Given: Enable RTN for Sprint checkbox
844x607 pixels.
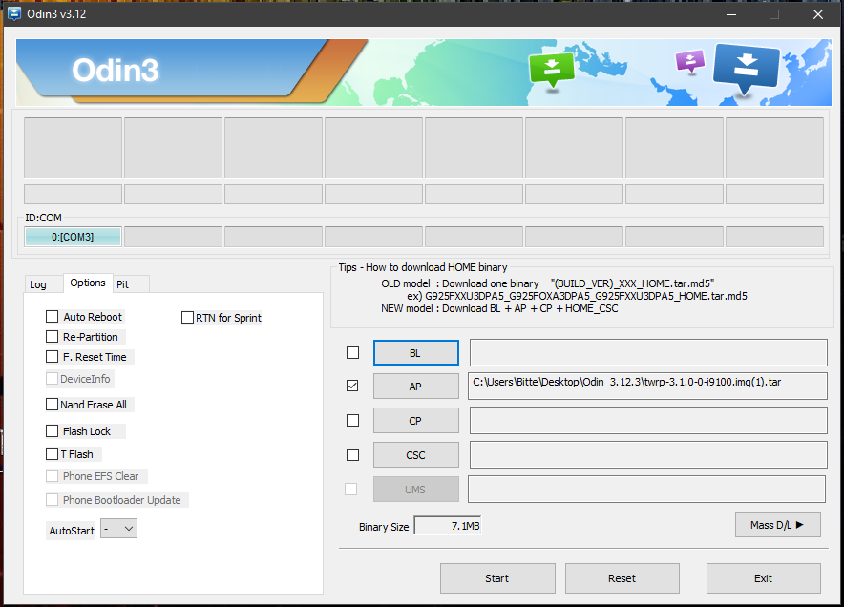Looking at the screenshot, I should (187, 318).
